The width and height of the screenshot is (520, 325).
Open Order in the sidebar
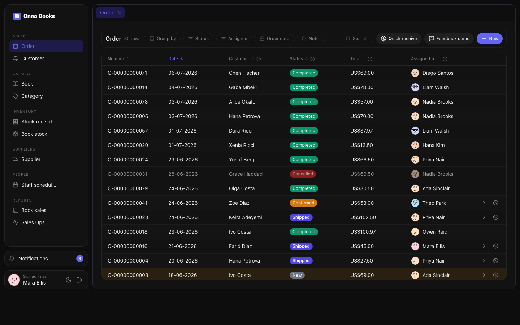click(46, 46)
